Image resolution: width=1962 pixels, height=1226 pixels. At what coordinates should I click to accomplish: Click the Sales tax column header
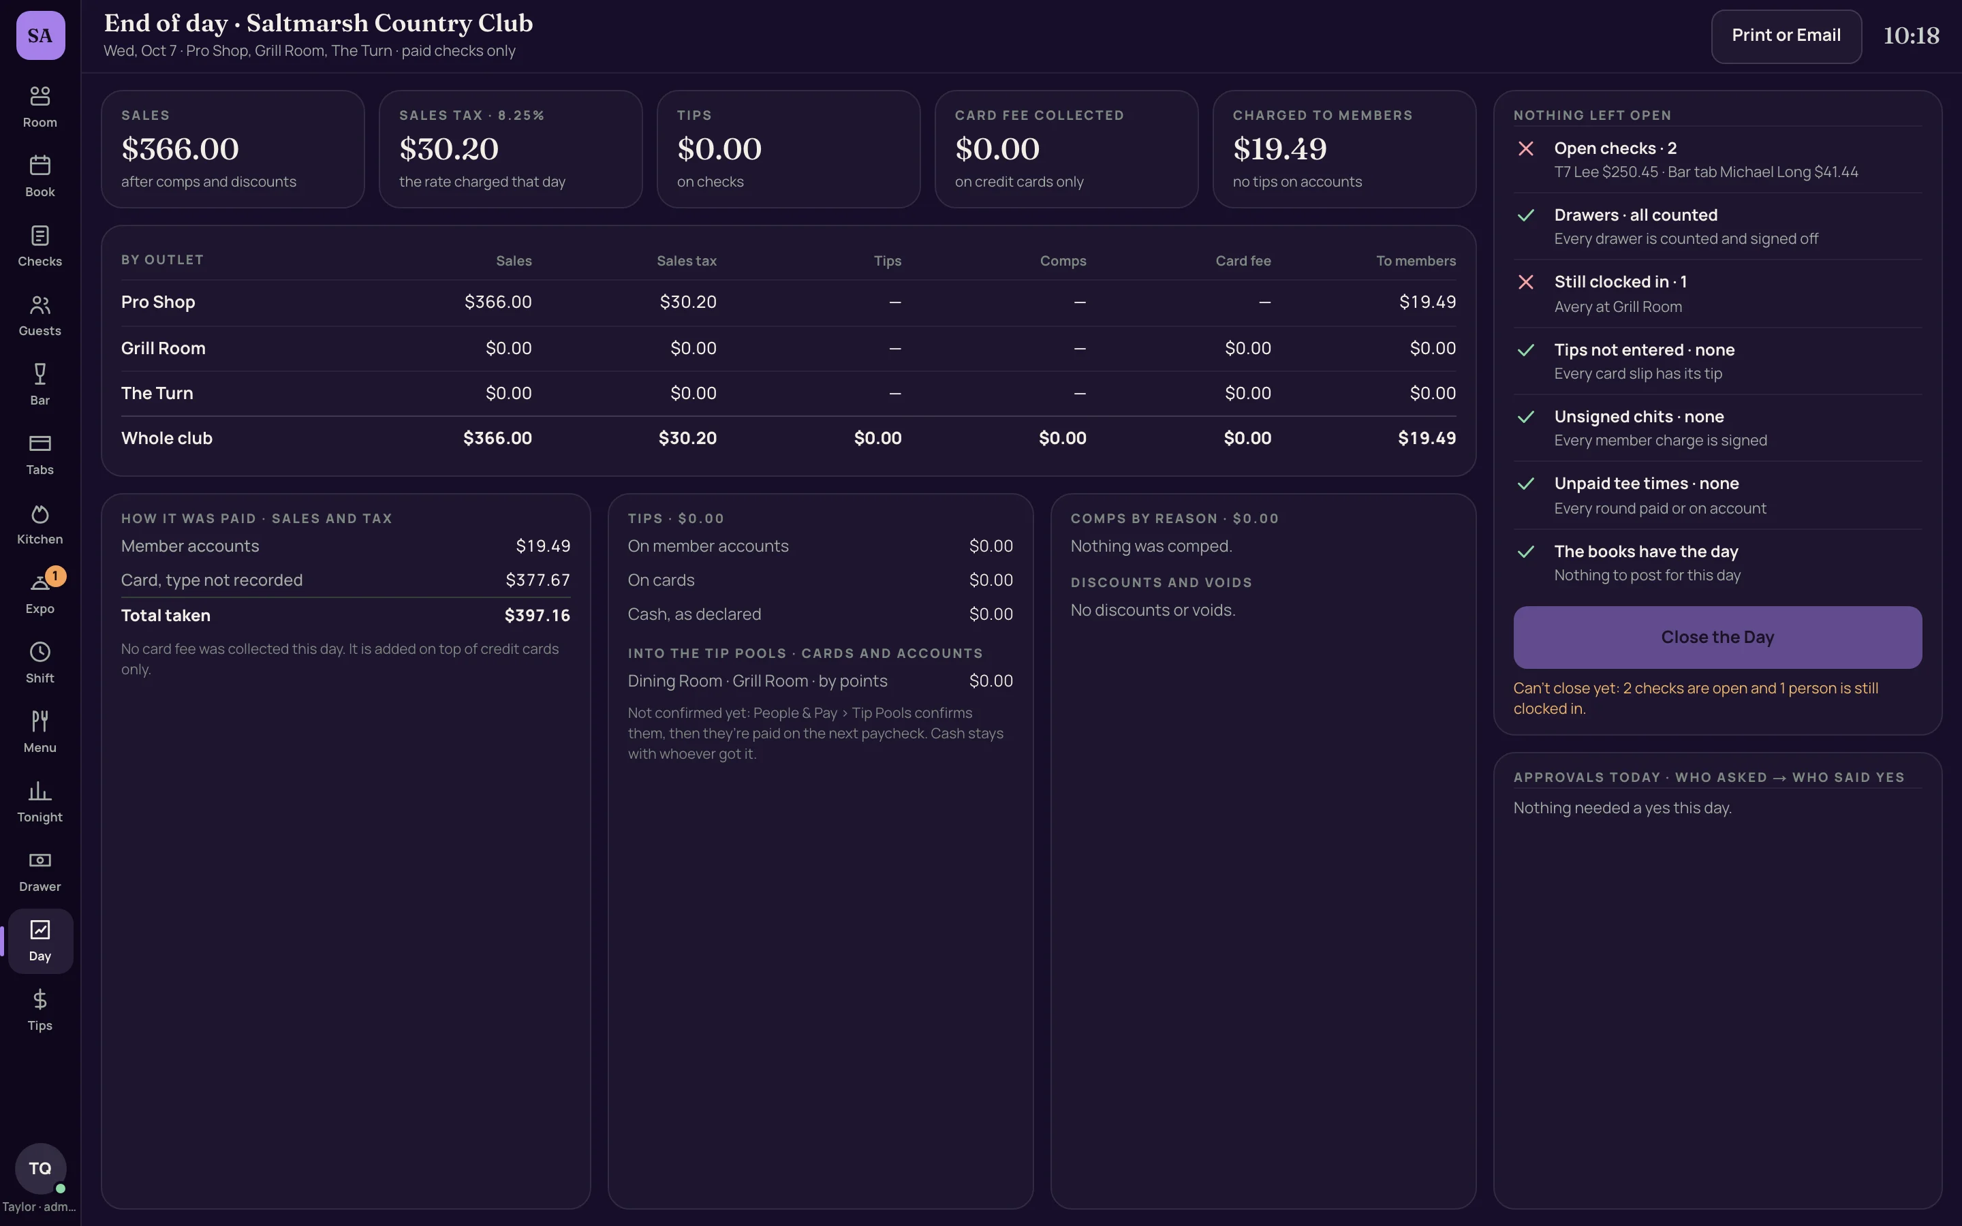[686, 261]
